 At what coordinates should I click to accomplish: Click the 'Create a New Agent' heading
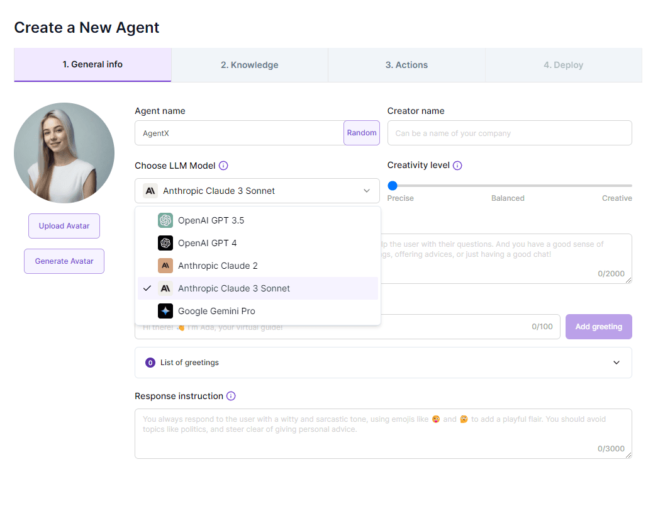87,28
